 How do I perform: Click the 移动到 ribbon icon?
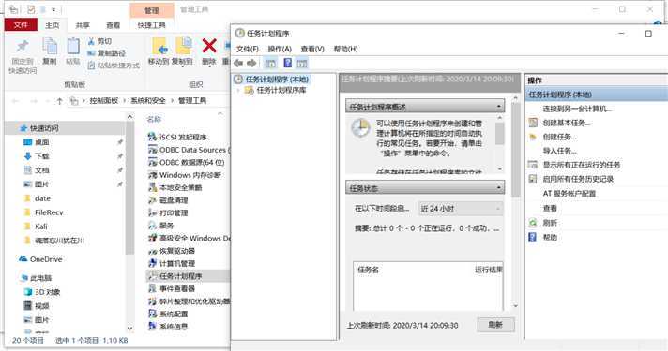[x=159, y=46]
